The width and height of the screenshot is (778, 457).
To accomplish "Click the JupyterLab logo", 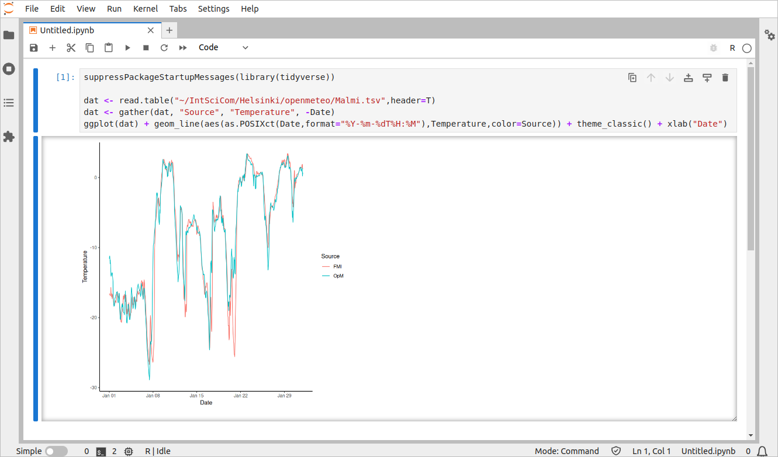I will click(x=9, y=8).
